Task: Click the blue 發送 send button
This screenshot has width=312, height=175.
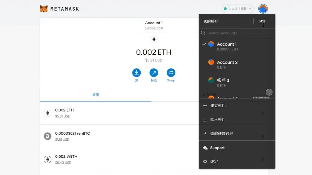Action: (x=154, y=73)
